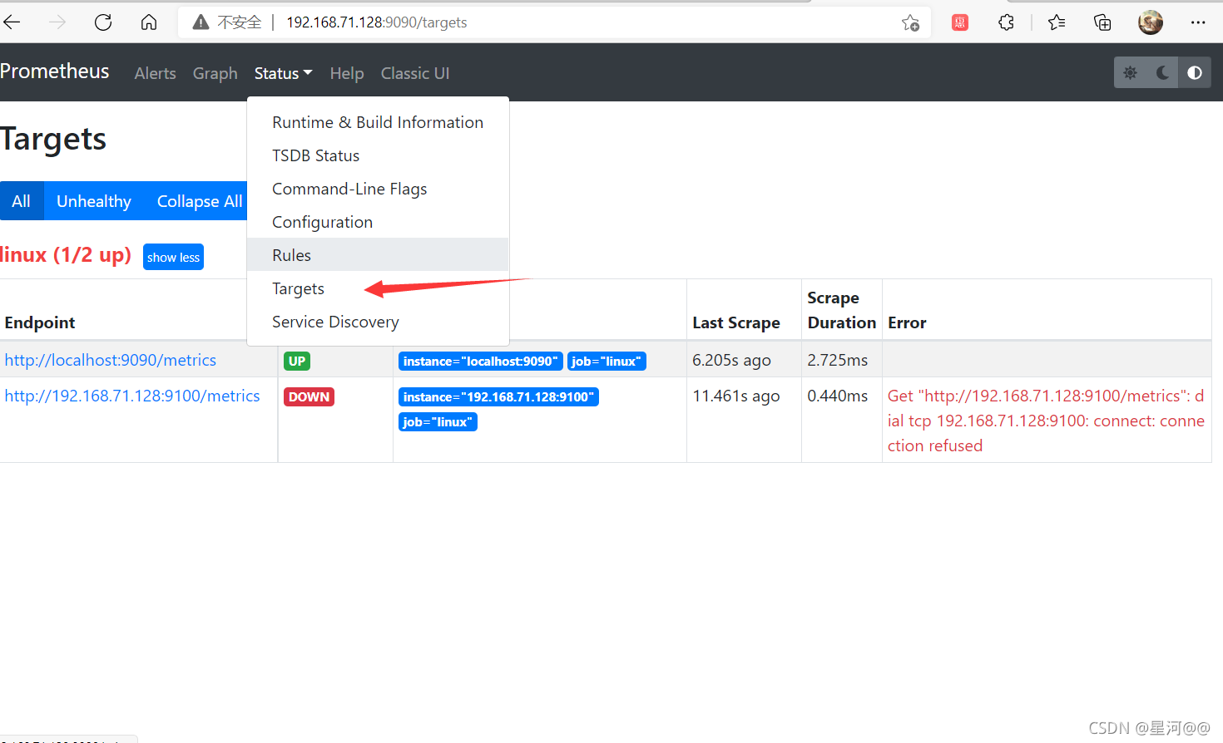Open the Configuration menu entry
The width and height of the screenshot is (1223, 743).
[378, 222]
